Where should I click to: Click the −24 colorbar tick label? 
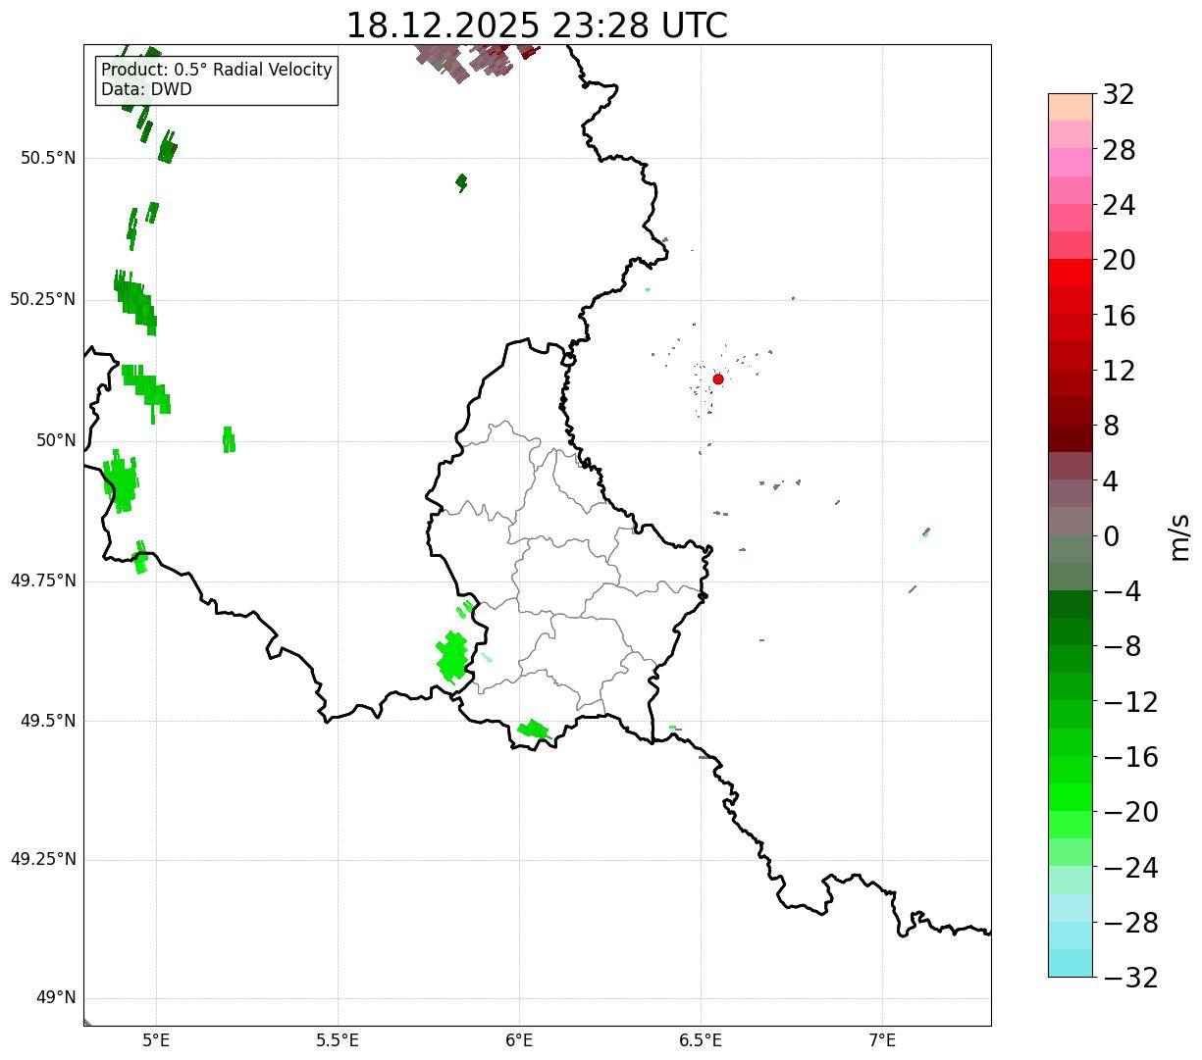pyautogui.click(x=1130, y=868)
